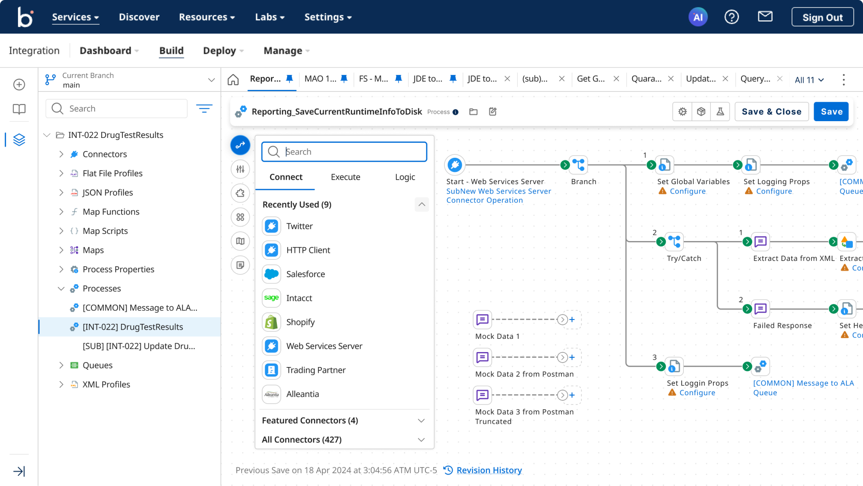Open the book guide icon in sidebar
The width and height of the screenshot is (863, 486).
19,109
